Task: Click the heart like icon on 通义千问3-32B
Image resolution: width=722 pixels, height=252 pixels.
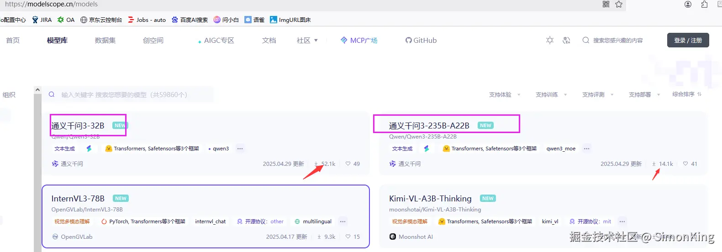Action: point(348,164)
